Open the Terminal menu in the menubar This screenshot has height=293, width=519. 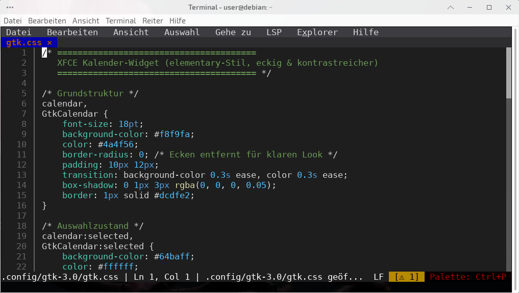tap(120, 21)
